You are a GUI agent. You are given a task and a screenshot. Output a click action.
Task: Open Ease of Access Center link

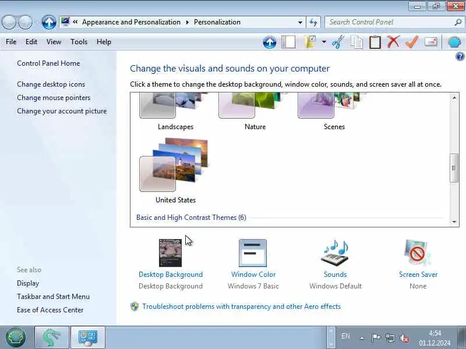tap(50, 310)
